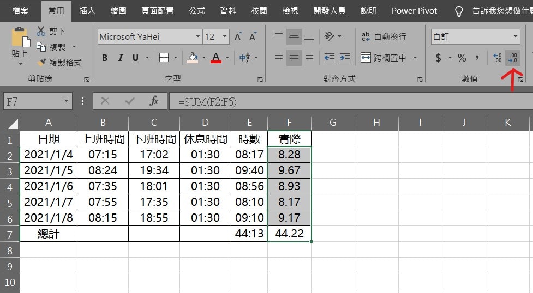This screenshot has width=533, height=293.
Task: Increase font size with the larger A icon
Action: tap(238, 37)
